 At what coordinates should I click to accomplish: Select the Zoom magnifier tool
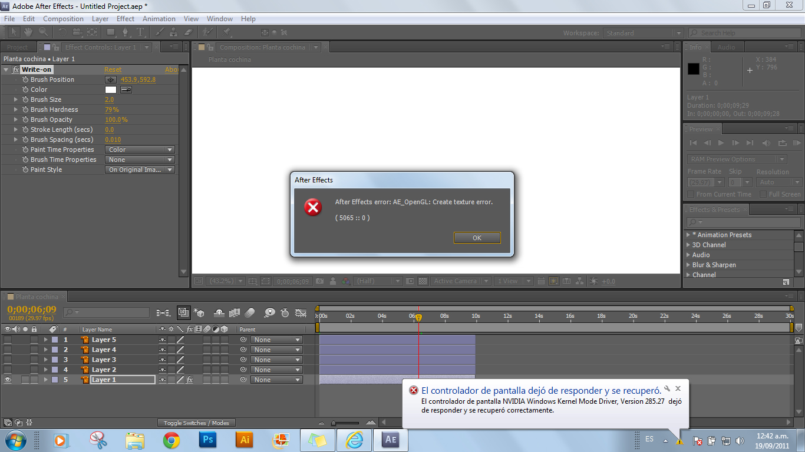(x=43, y=32)
